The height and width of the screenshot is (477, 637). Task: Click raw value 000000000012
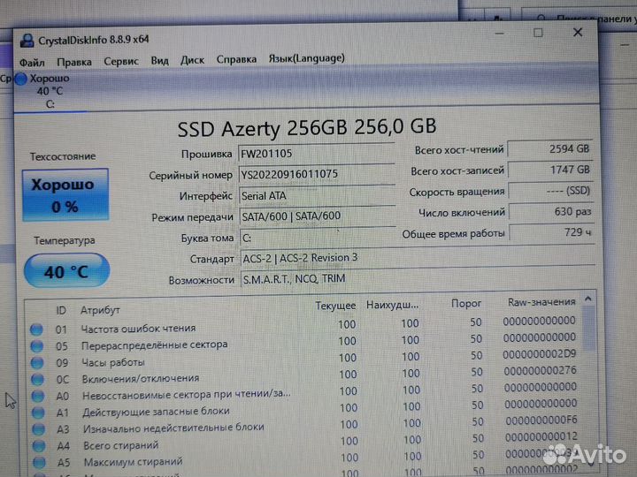coord(541,437)
